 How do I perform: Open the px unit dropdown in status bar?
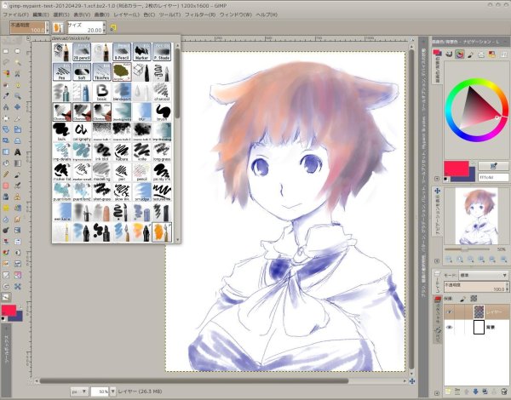(x=78, y=391)
